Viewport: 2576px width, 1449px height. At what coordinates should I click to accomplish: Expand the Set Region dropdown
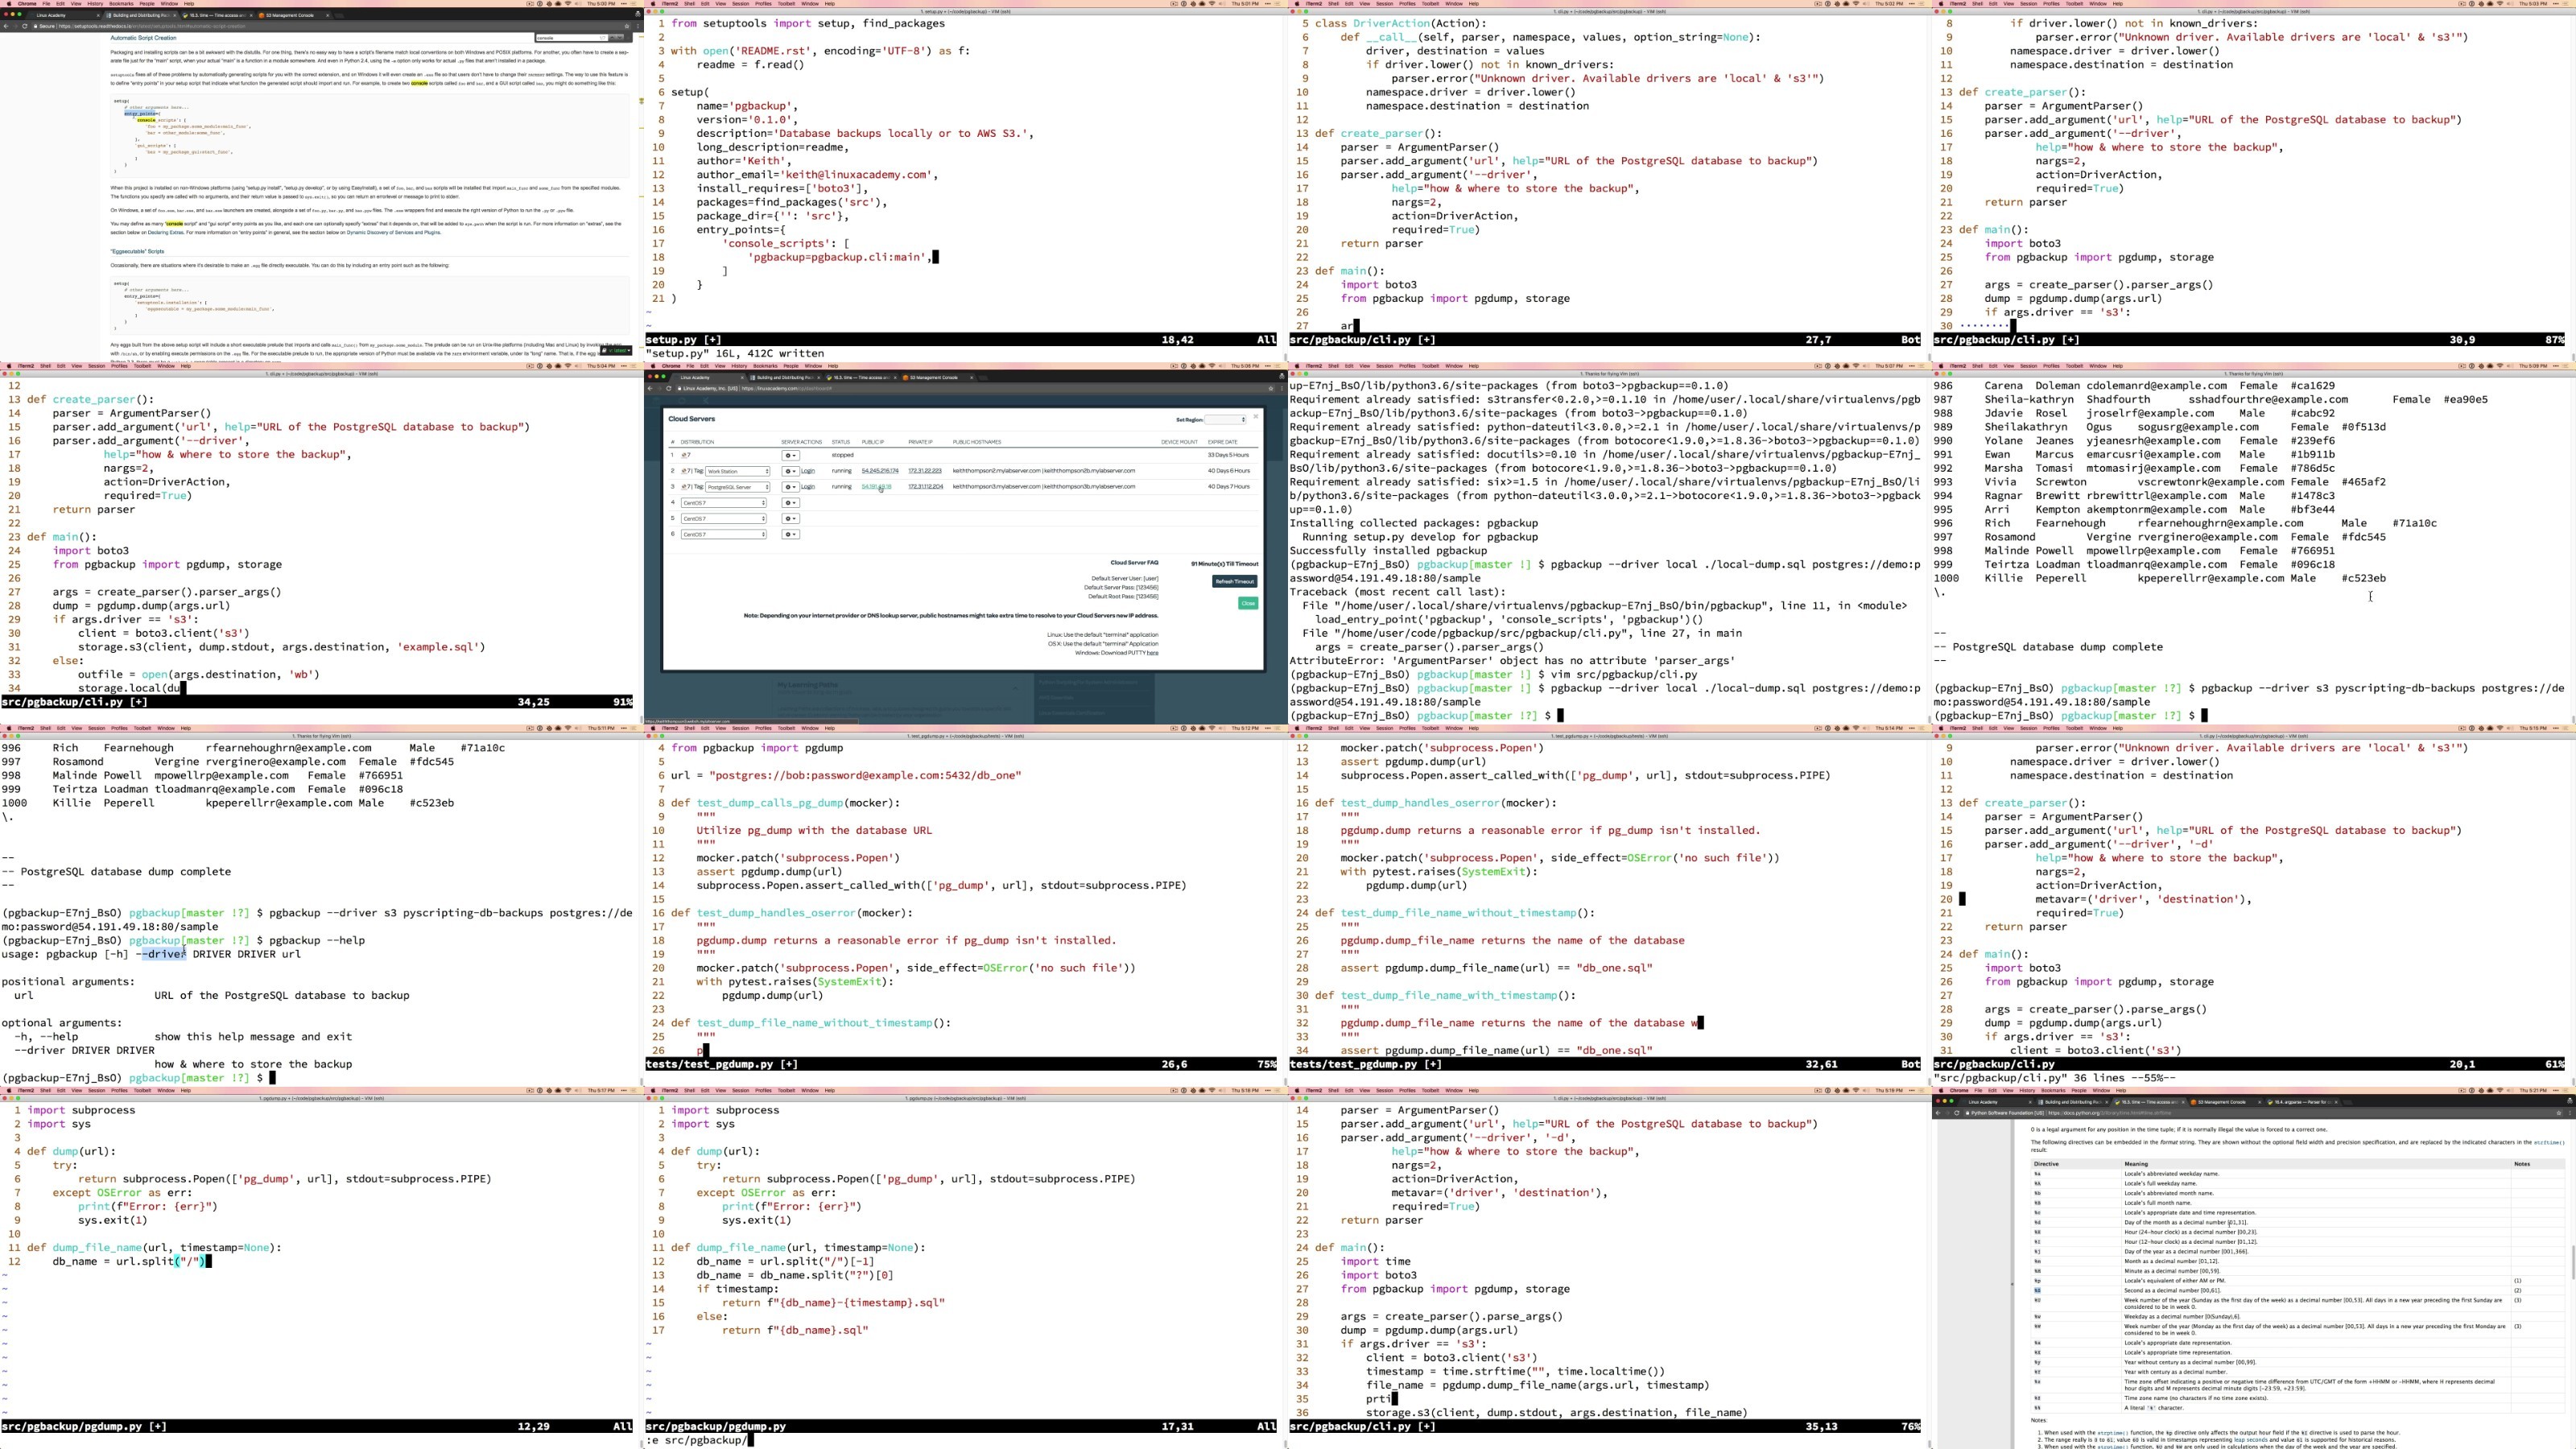click(1226, 420)
